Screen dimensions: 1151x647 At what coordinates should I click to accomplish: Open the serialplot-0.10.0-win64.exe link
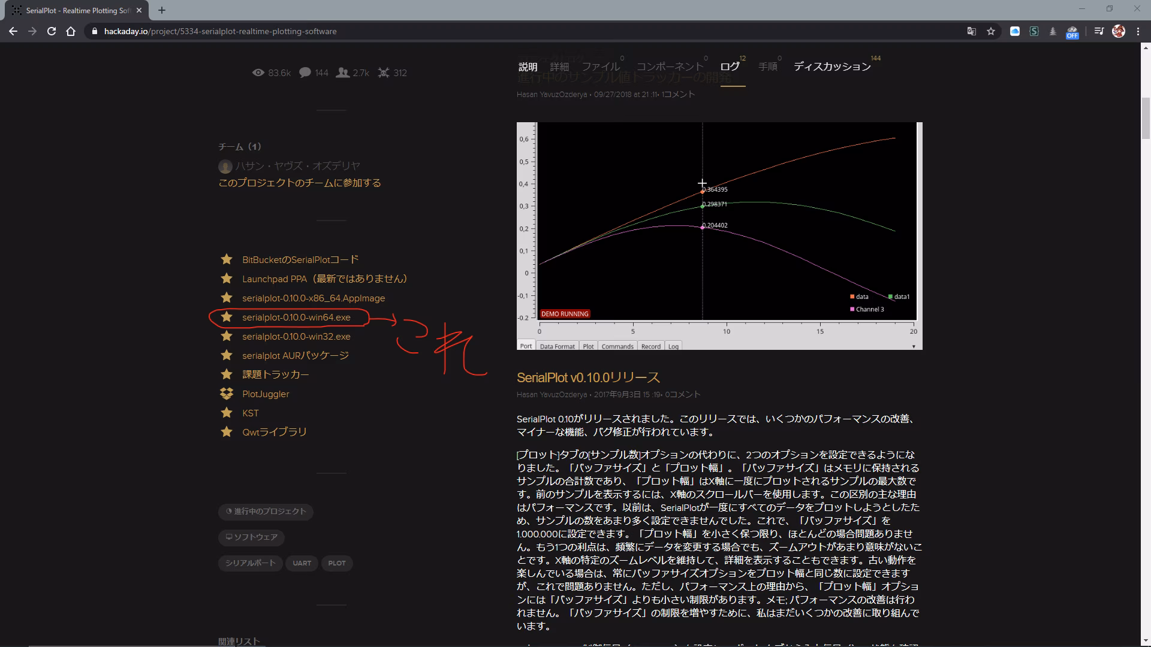point(296,318)
